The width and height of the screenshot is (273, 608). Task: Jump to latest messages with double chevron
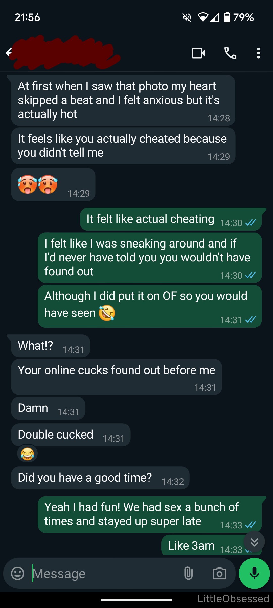click(254, 542)
